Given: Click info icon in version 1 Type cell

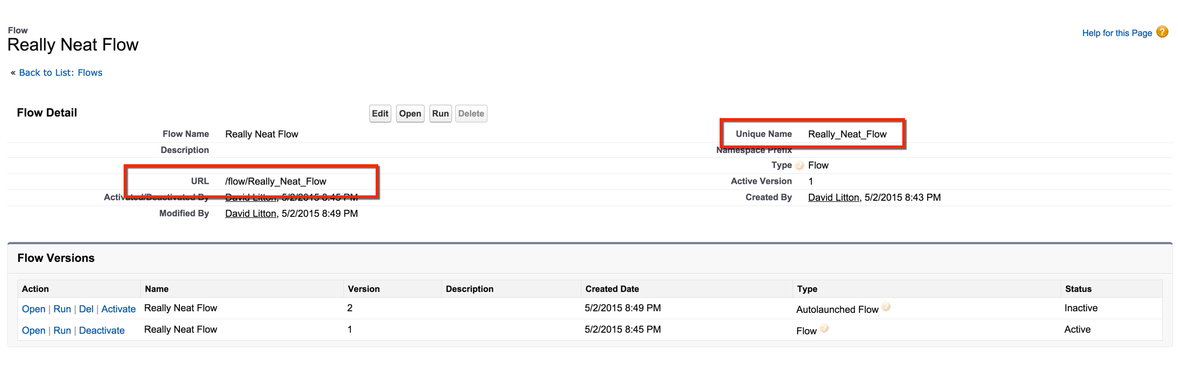Looking at the screenshot, I should tap(824, 329).
